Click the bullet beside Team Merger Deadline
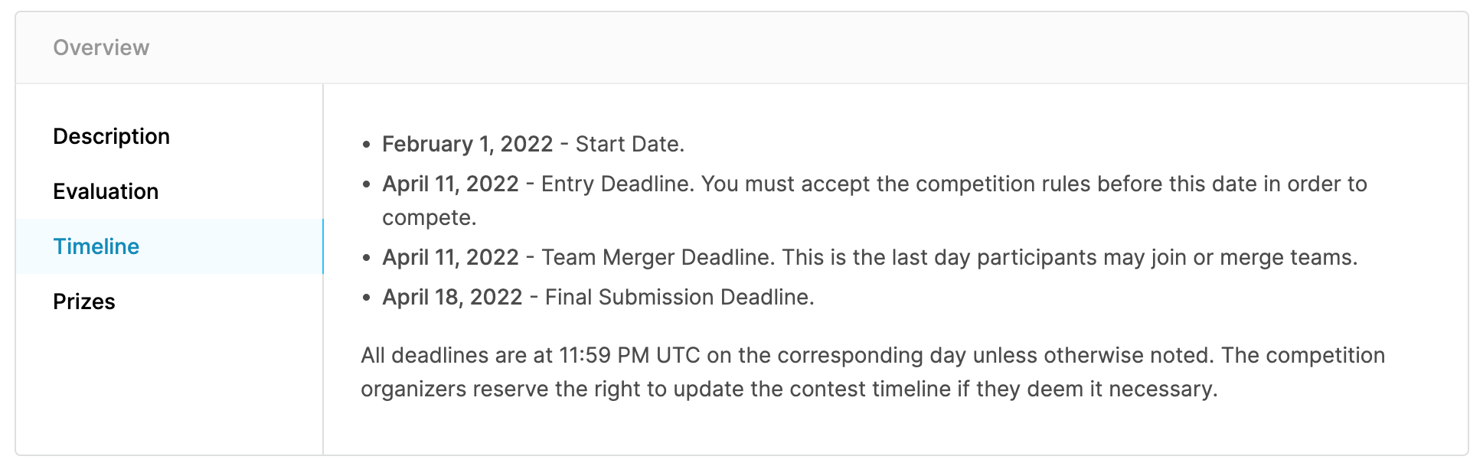The width and height of the screenshot is (1483, 466). pos(367,258)
